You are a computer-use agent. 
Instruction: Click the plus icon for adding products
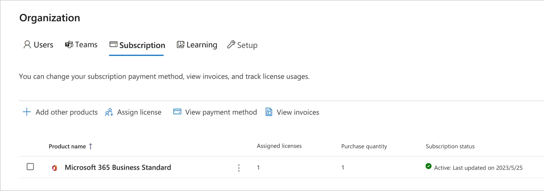pyautogui.click(x=27, y=112)
